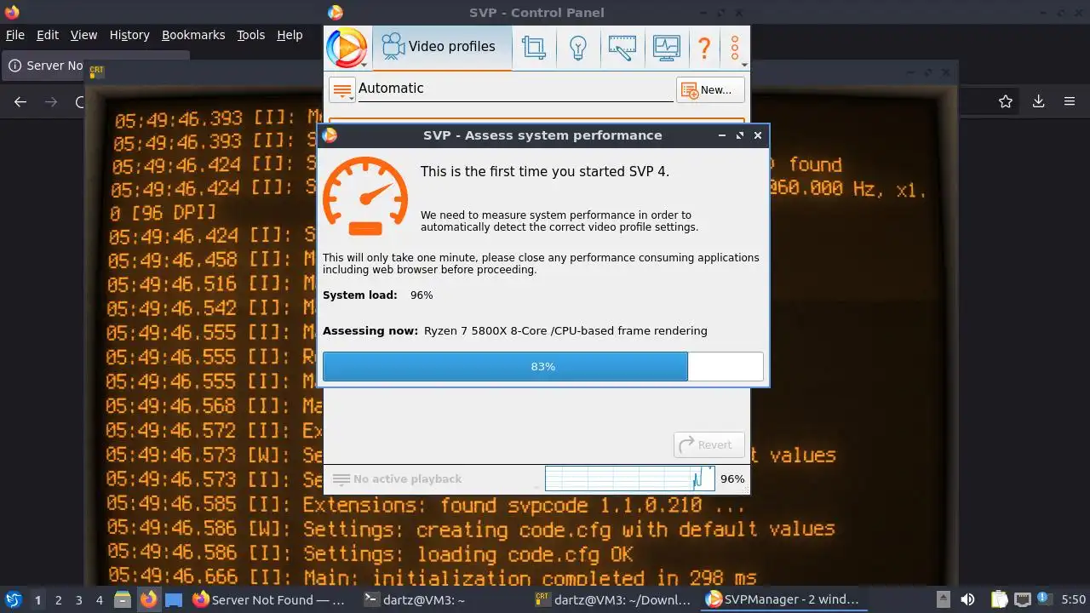Viewport: 1090px width, 613px height.
Task: Click the CRT terminal window title icon
Action: (96, 71)
